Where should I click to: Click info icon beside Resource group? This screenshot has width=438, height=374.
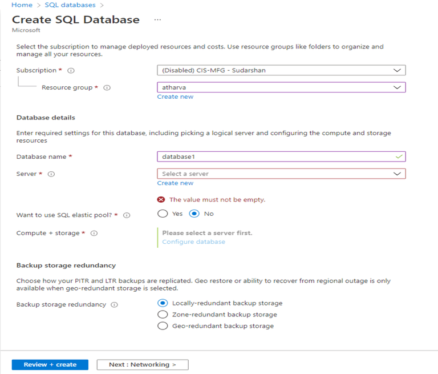pos(107,88)
